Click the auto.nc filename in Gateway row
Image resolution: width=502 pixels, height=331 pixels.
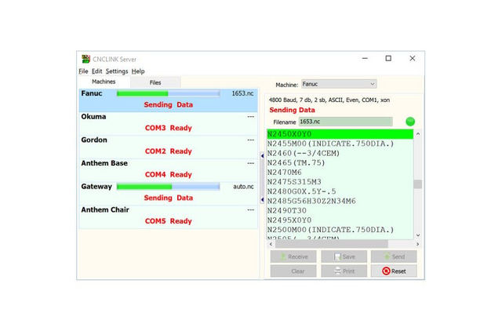[x=243, y=187]
